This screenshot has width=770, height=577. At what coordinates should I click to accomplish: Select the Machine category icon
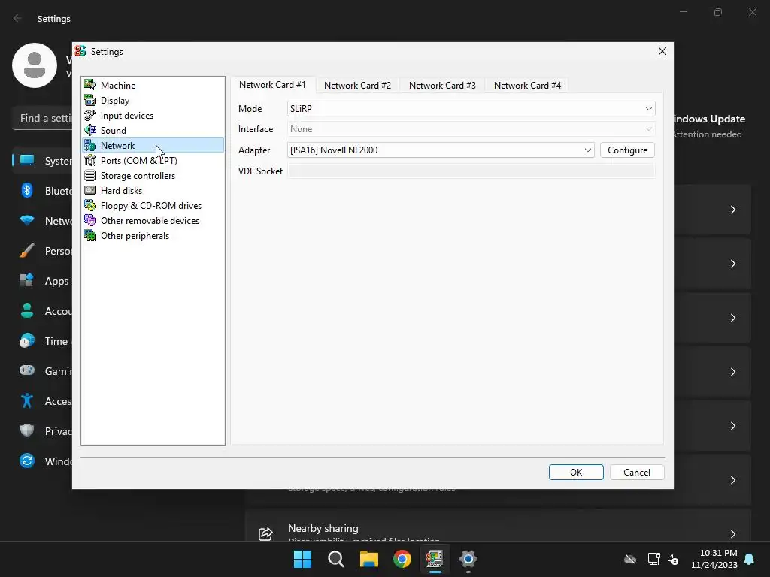(90, 85)
